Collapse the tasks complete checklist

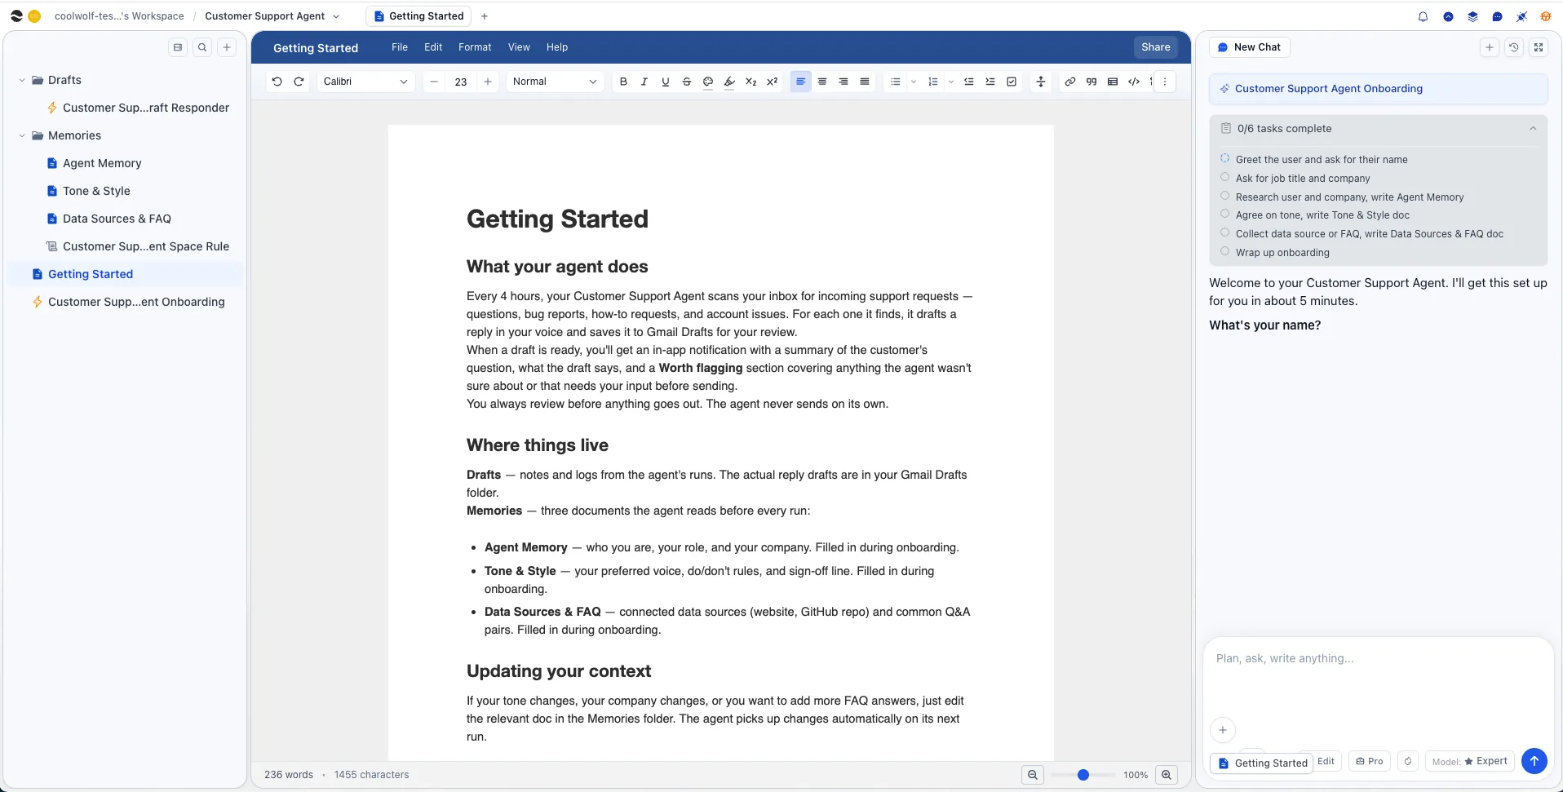click(x=1533, y=129)
